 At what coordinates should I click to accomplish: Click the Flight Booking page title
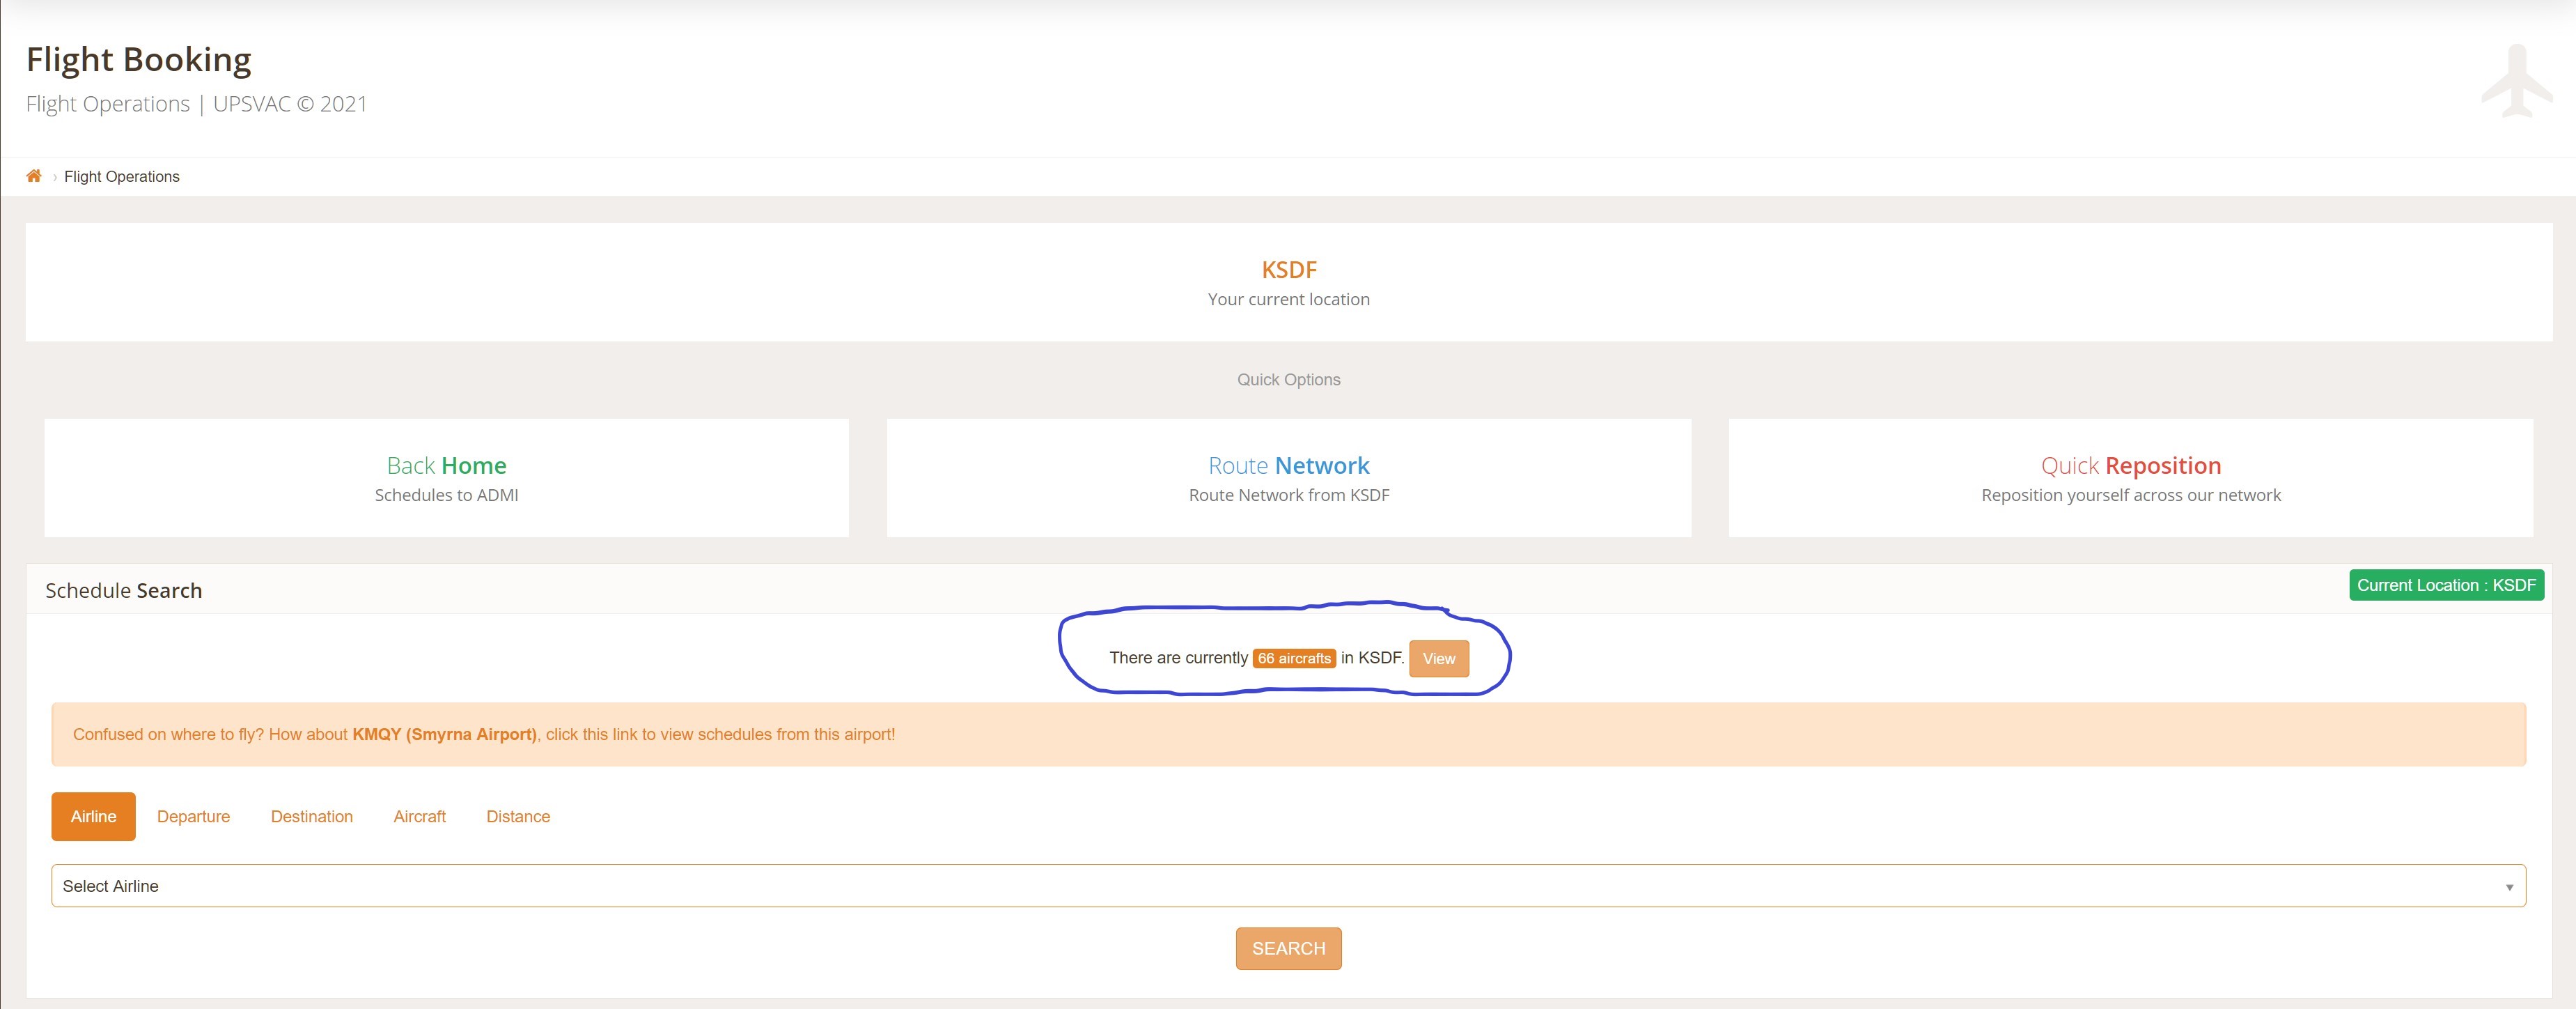139,60
